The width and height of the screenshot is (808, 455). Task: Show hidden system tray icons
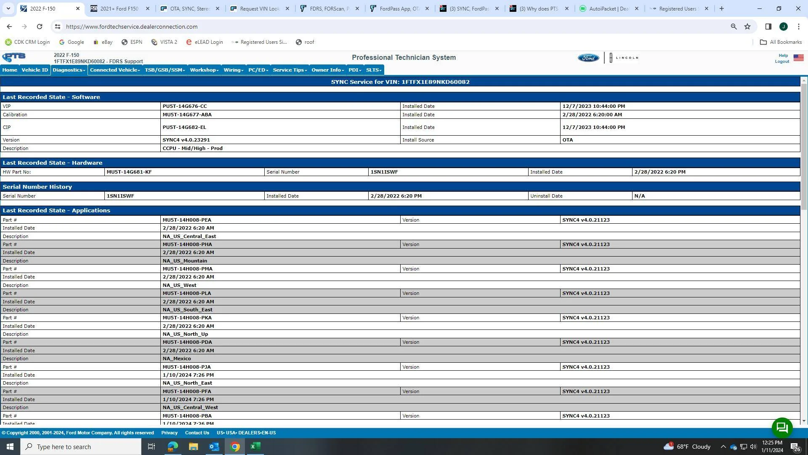pos(723,447)
